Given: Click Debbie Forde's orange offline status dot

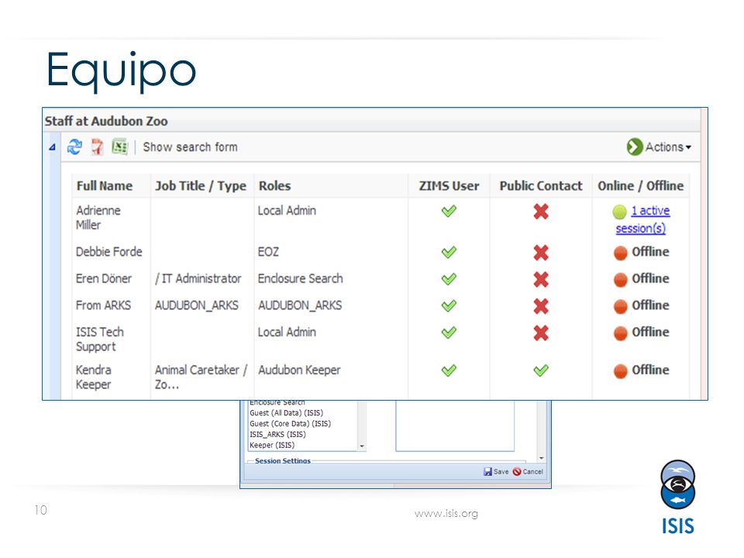Looking at the screenshot, I should click(x=621, y=253).
